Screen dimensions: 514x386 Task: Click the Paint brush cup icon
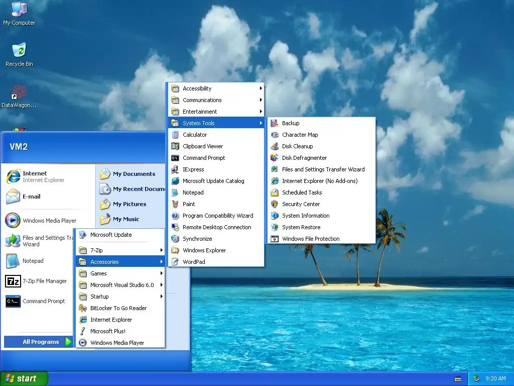[x=175, y=204]
